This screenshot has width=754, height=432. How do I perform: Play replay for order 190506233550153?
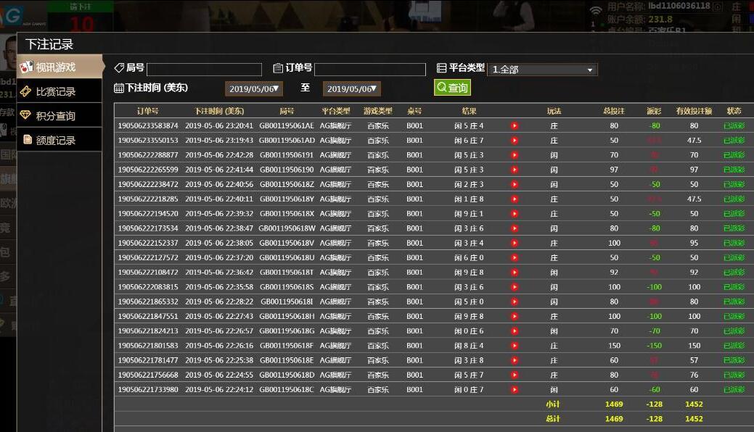tap(515, 141)
